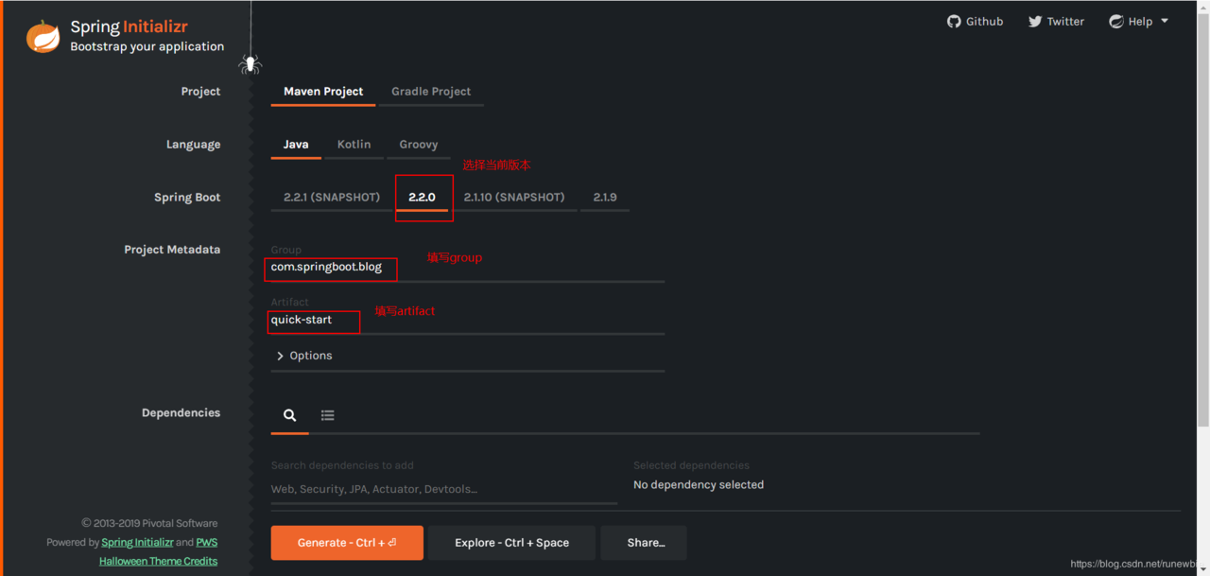
Task: Select Maven Project option
Action: click(323, 92)
